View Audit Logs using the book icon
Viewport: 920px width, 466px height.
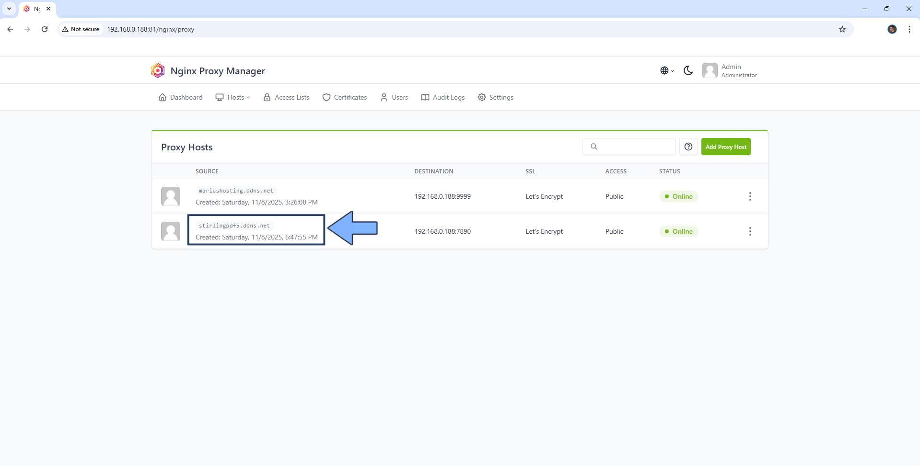click(425, 97)
